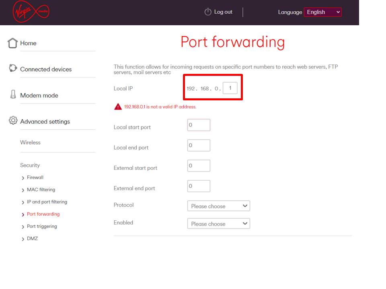Viewport: 386px width, 289px height.
Task: Click the Advanced settings gear icon
Action: tap(13, 120)
